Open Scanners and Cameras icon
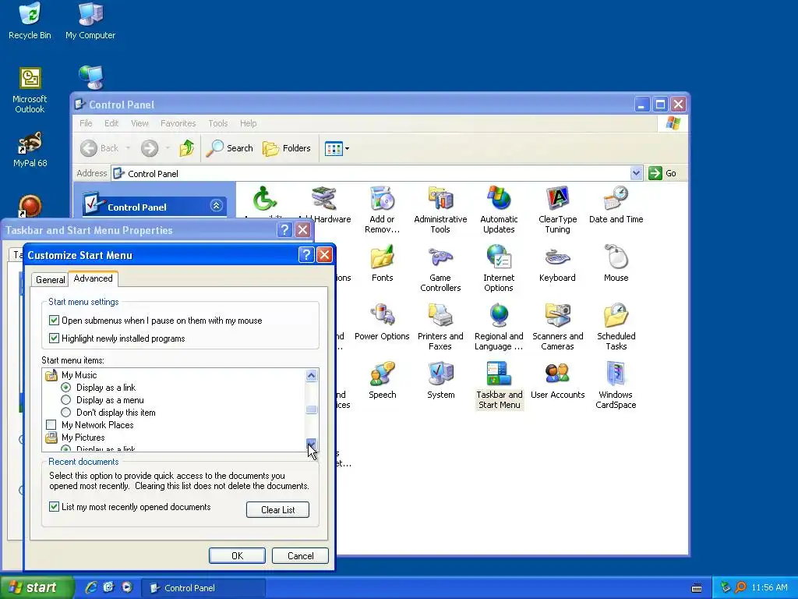The width and height of the screenshot is (798, 599). (557, 327)
